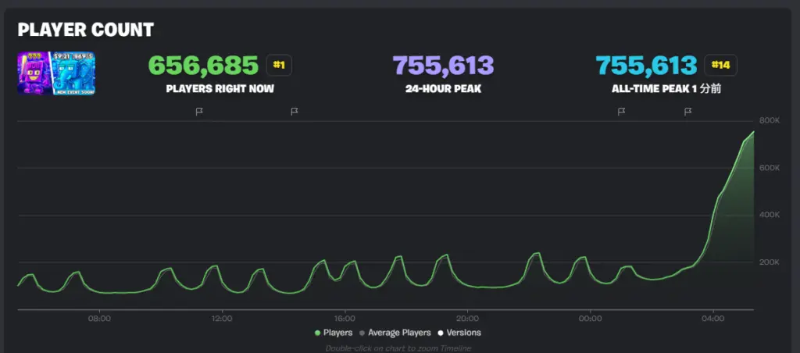Open the game thumbnail image

[x=45, y=73]
